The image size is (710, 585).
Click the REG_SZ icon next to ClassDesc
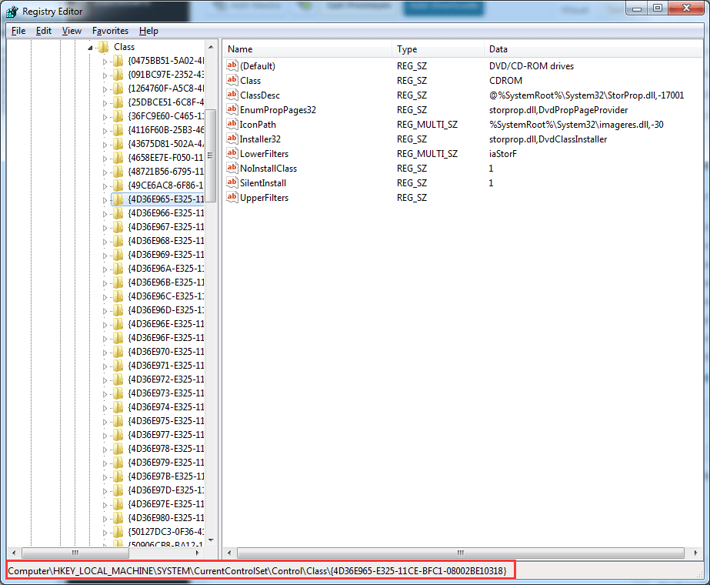click(232, 95)
